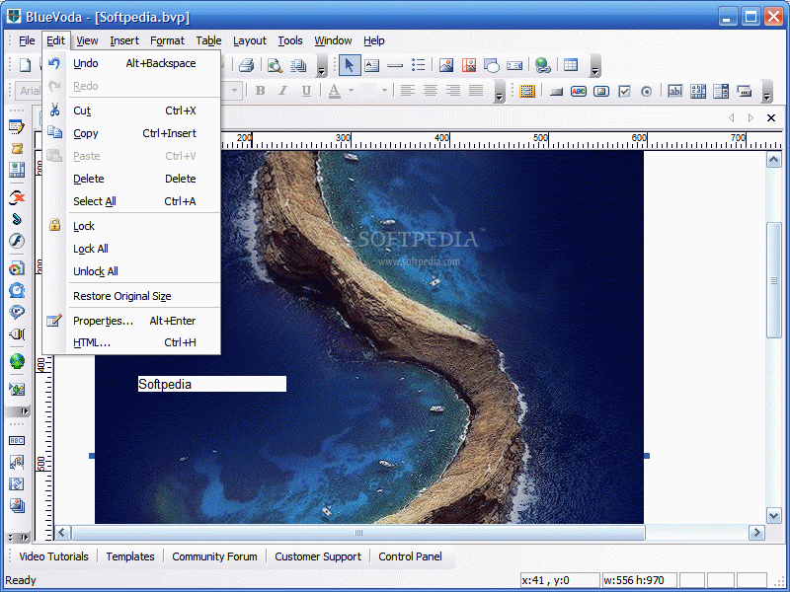Click the hyperlink globe icon
Screen dimensions: 790x592
tap(542, 65)
